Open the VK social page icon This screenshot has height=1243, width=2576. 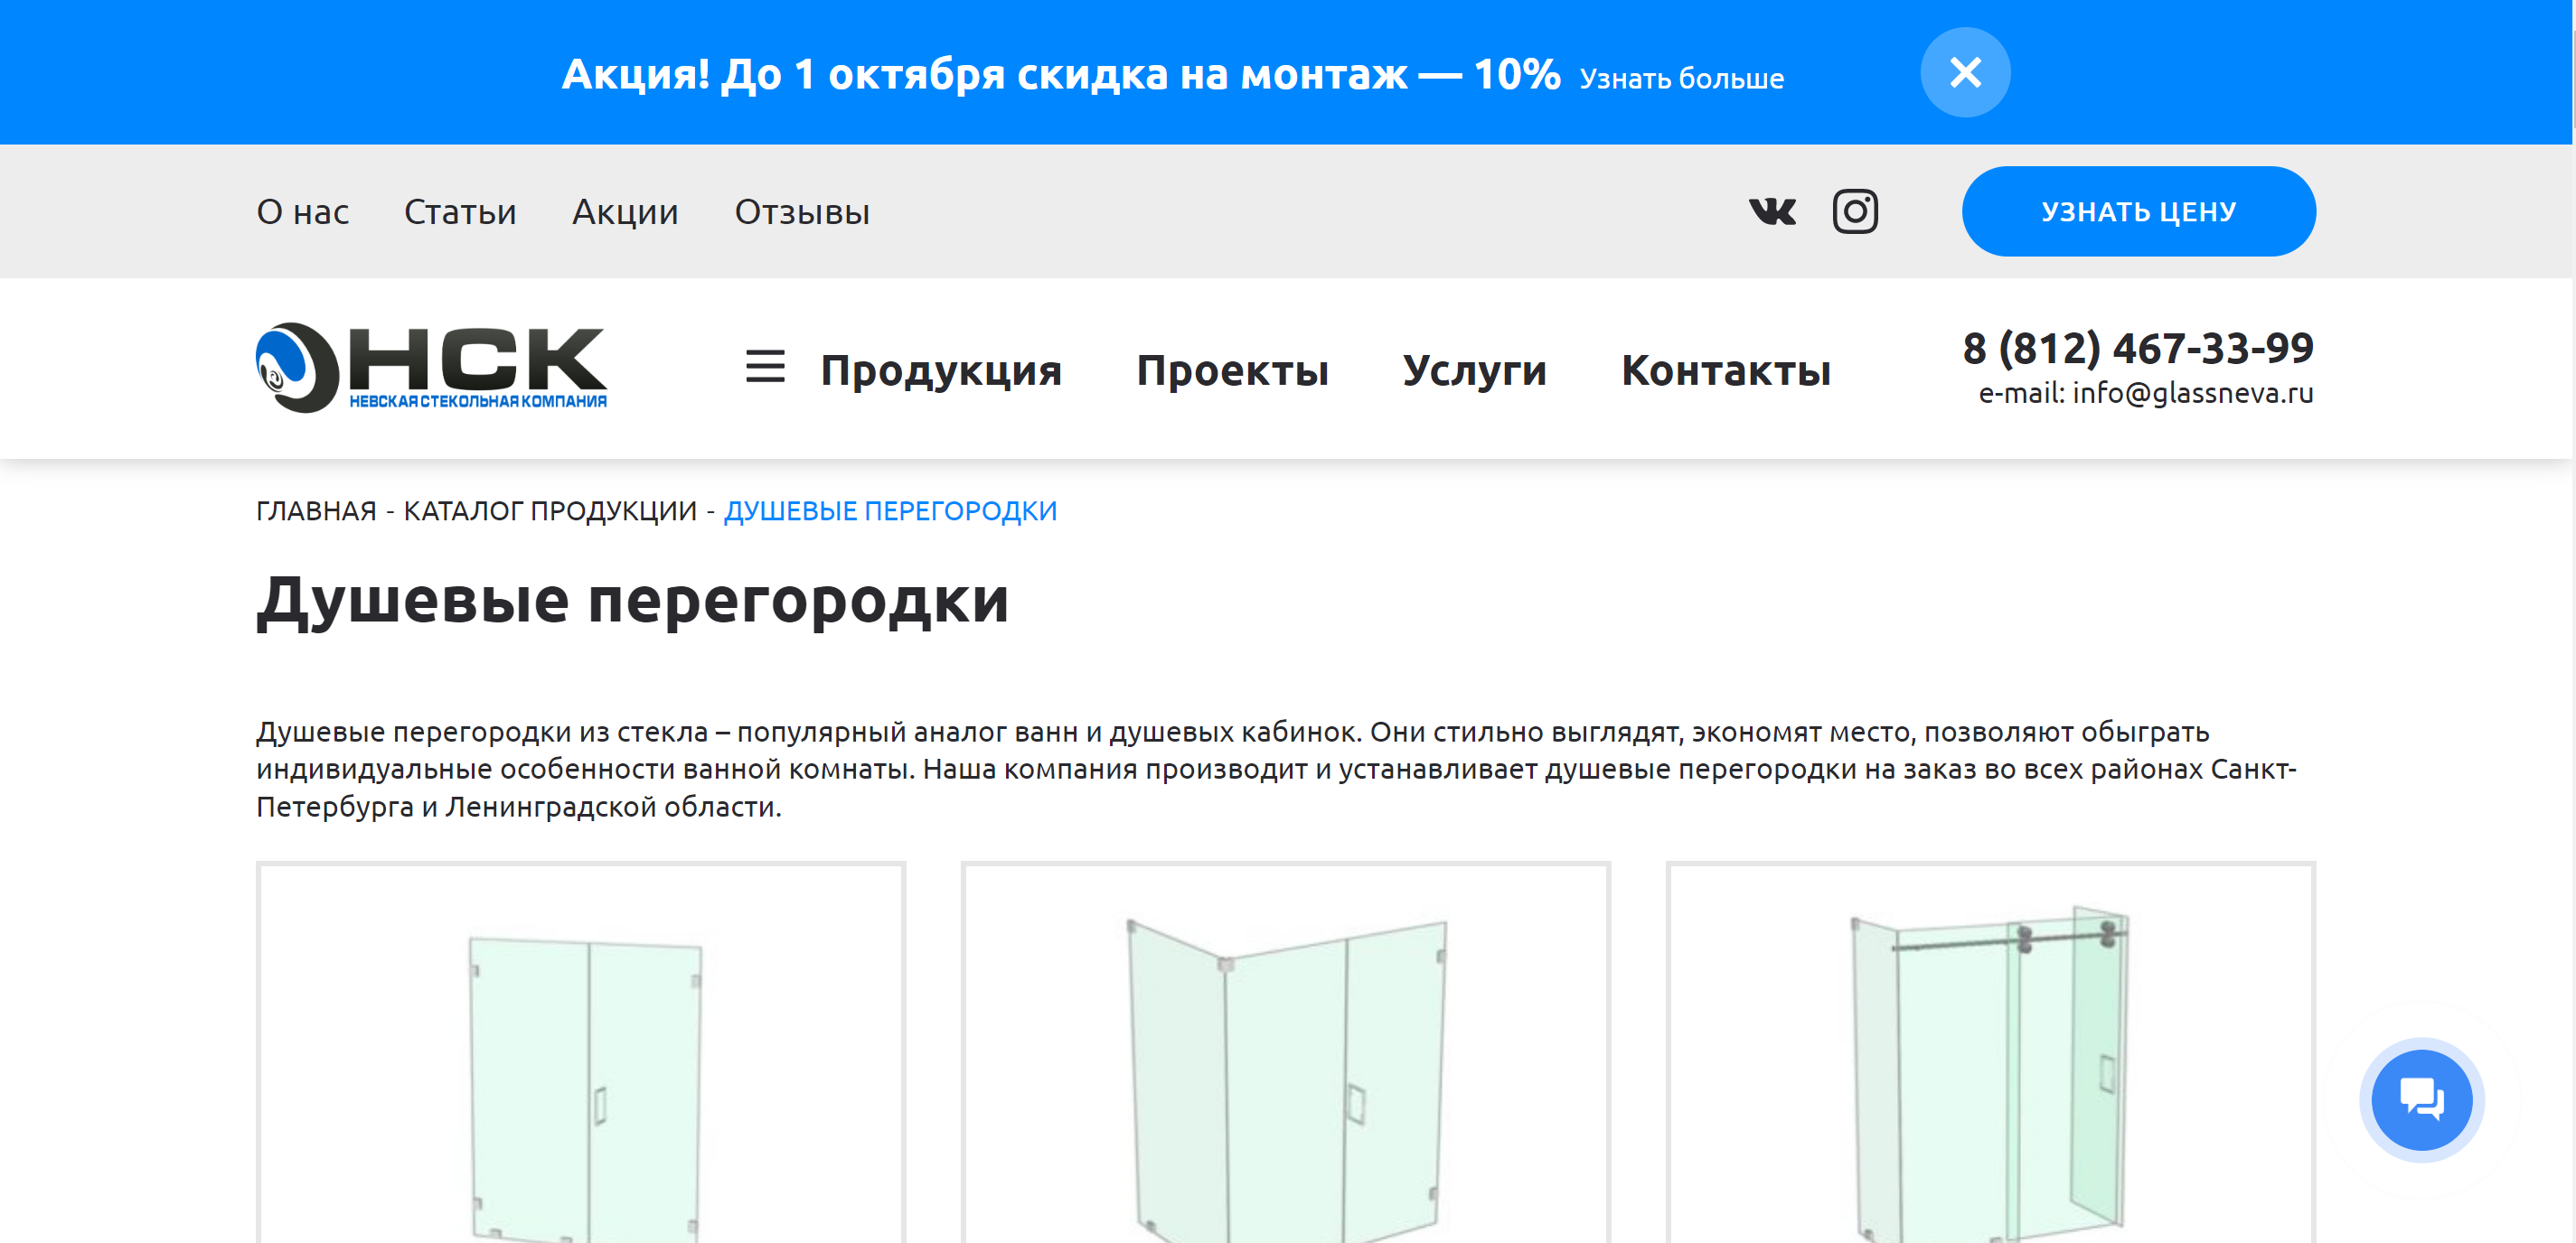[x=1772, y=211]
